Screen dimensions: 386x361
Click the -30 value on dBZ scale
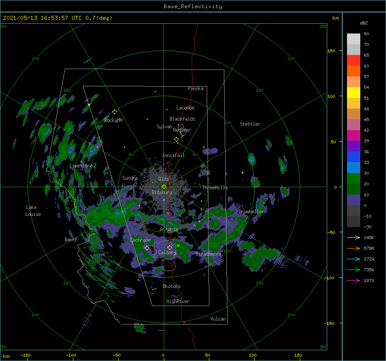pos(368,227)
